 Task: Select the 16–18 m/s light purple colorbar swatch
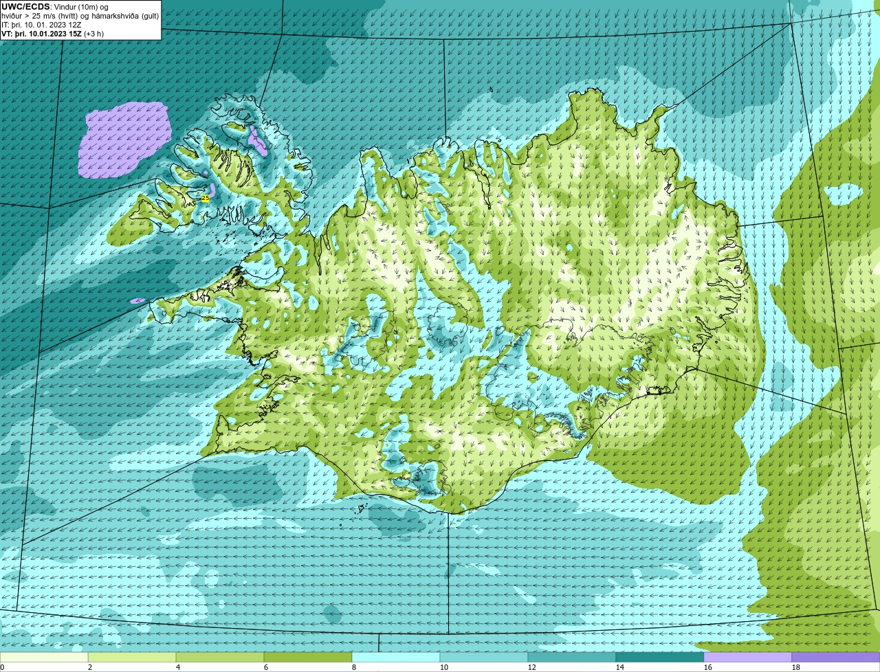pyautogui.click(x=748, y=658)
